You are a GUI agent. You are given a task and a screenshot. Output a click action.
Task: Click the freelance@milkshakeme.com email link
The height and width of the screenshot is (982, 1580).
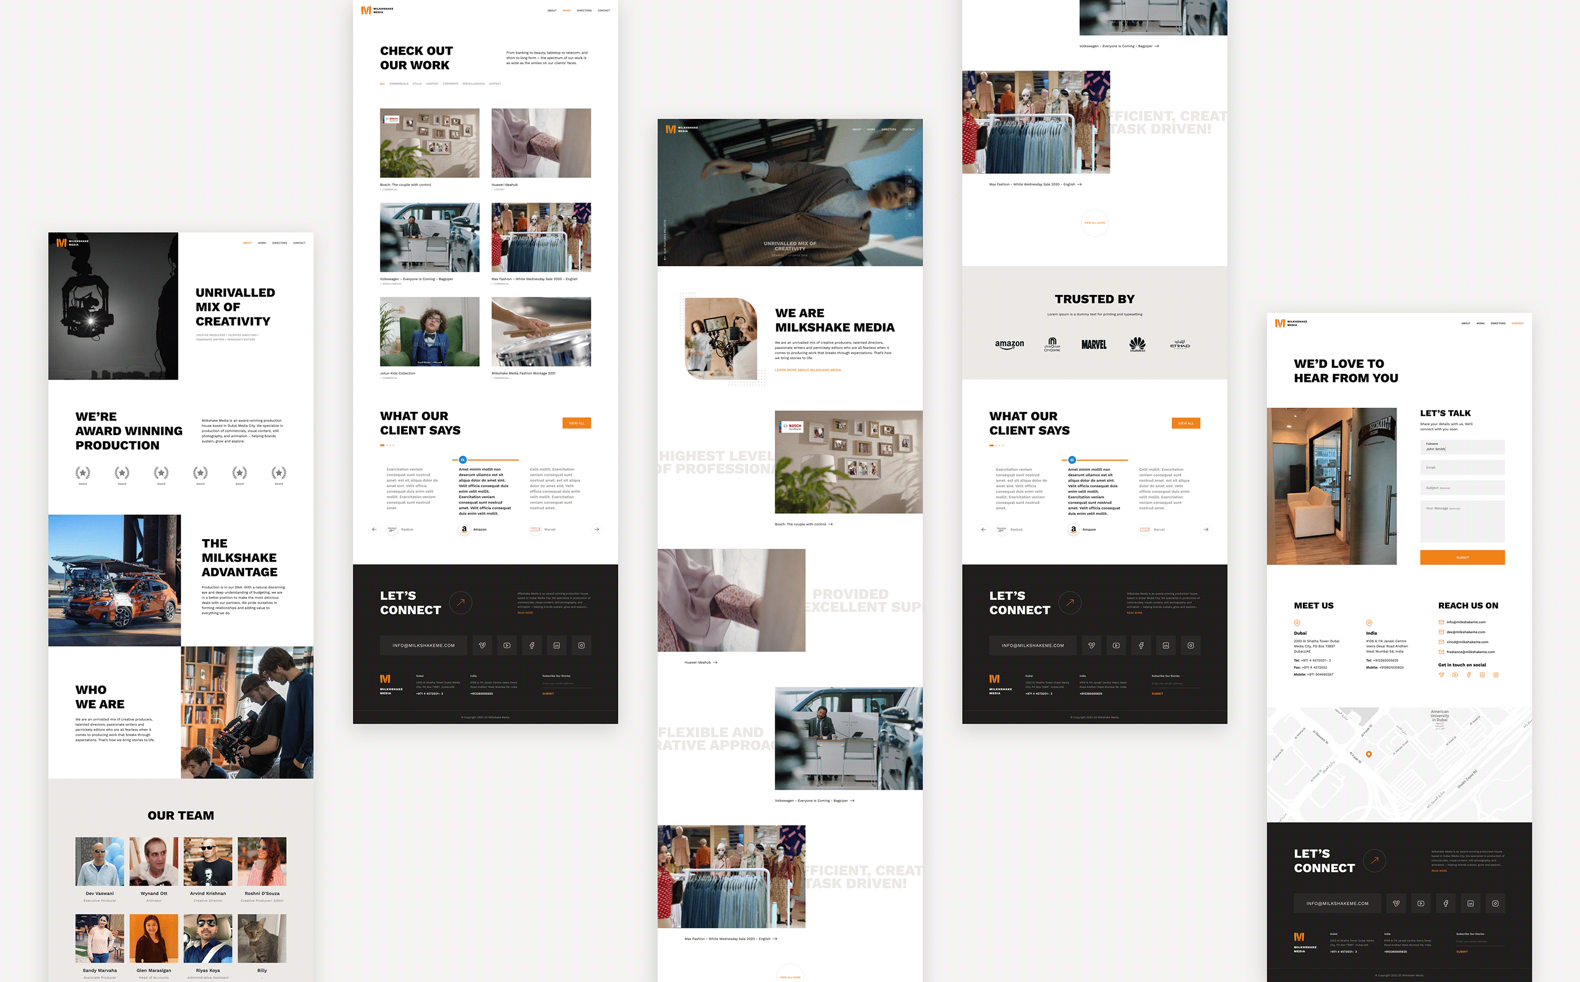point(1470,652)
